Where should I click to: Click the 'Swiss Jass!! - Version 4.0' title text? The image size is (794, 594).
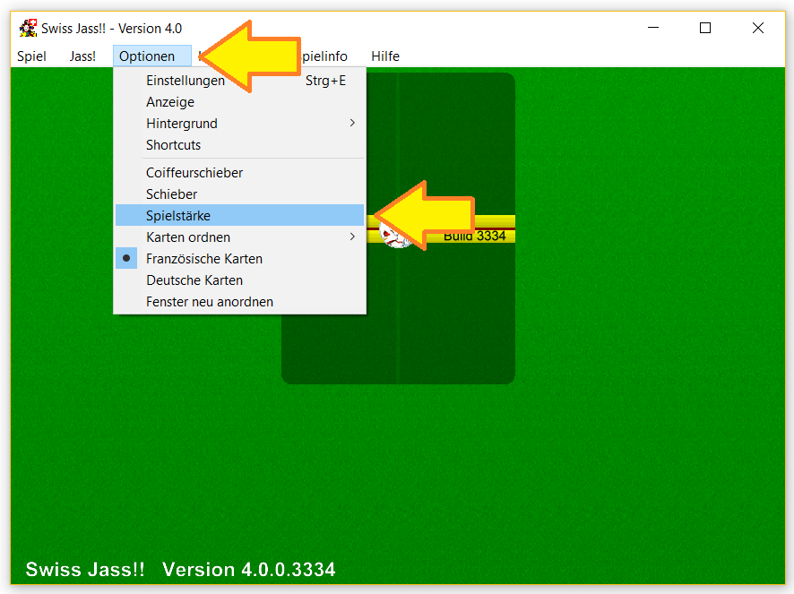111,29
